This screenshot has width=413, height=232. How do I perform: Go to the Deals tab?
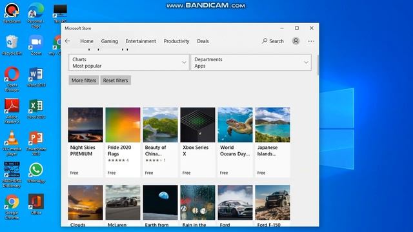point(203,41)
